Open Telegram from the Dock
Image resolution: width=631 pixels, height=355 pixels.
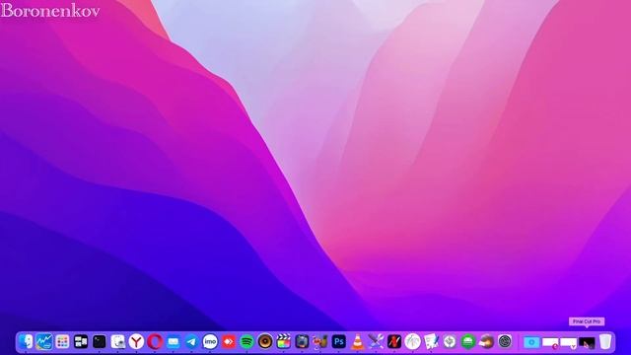click(191, 342)
